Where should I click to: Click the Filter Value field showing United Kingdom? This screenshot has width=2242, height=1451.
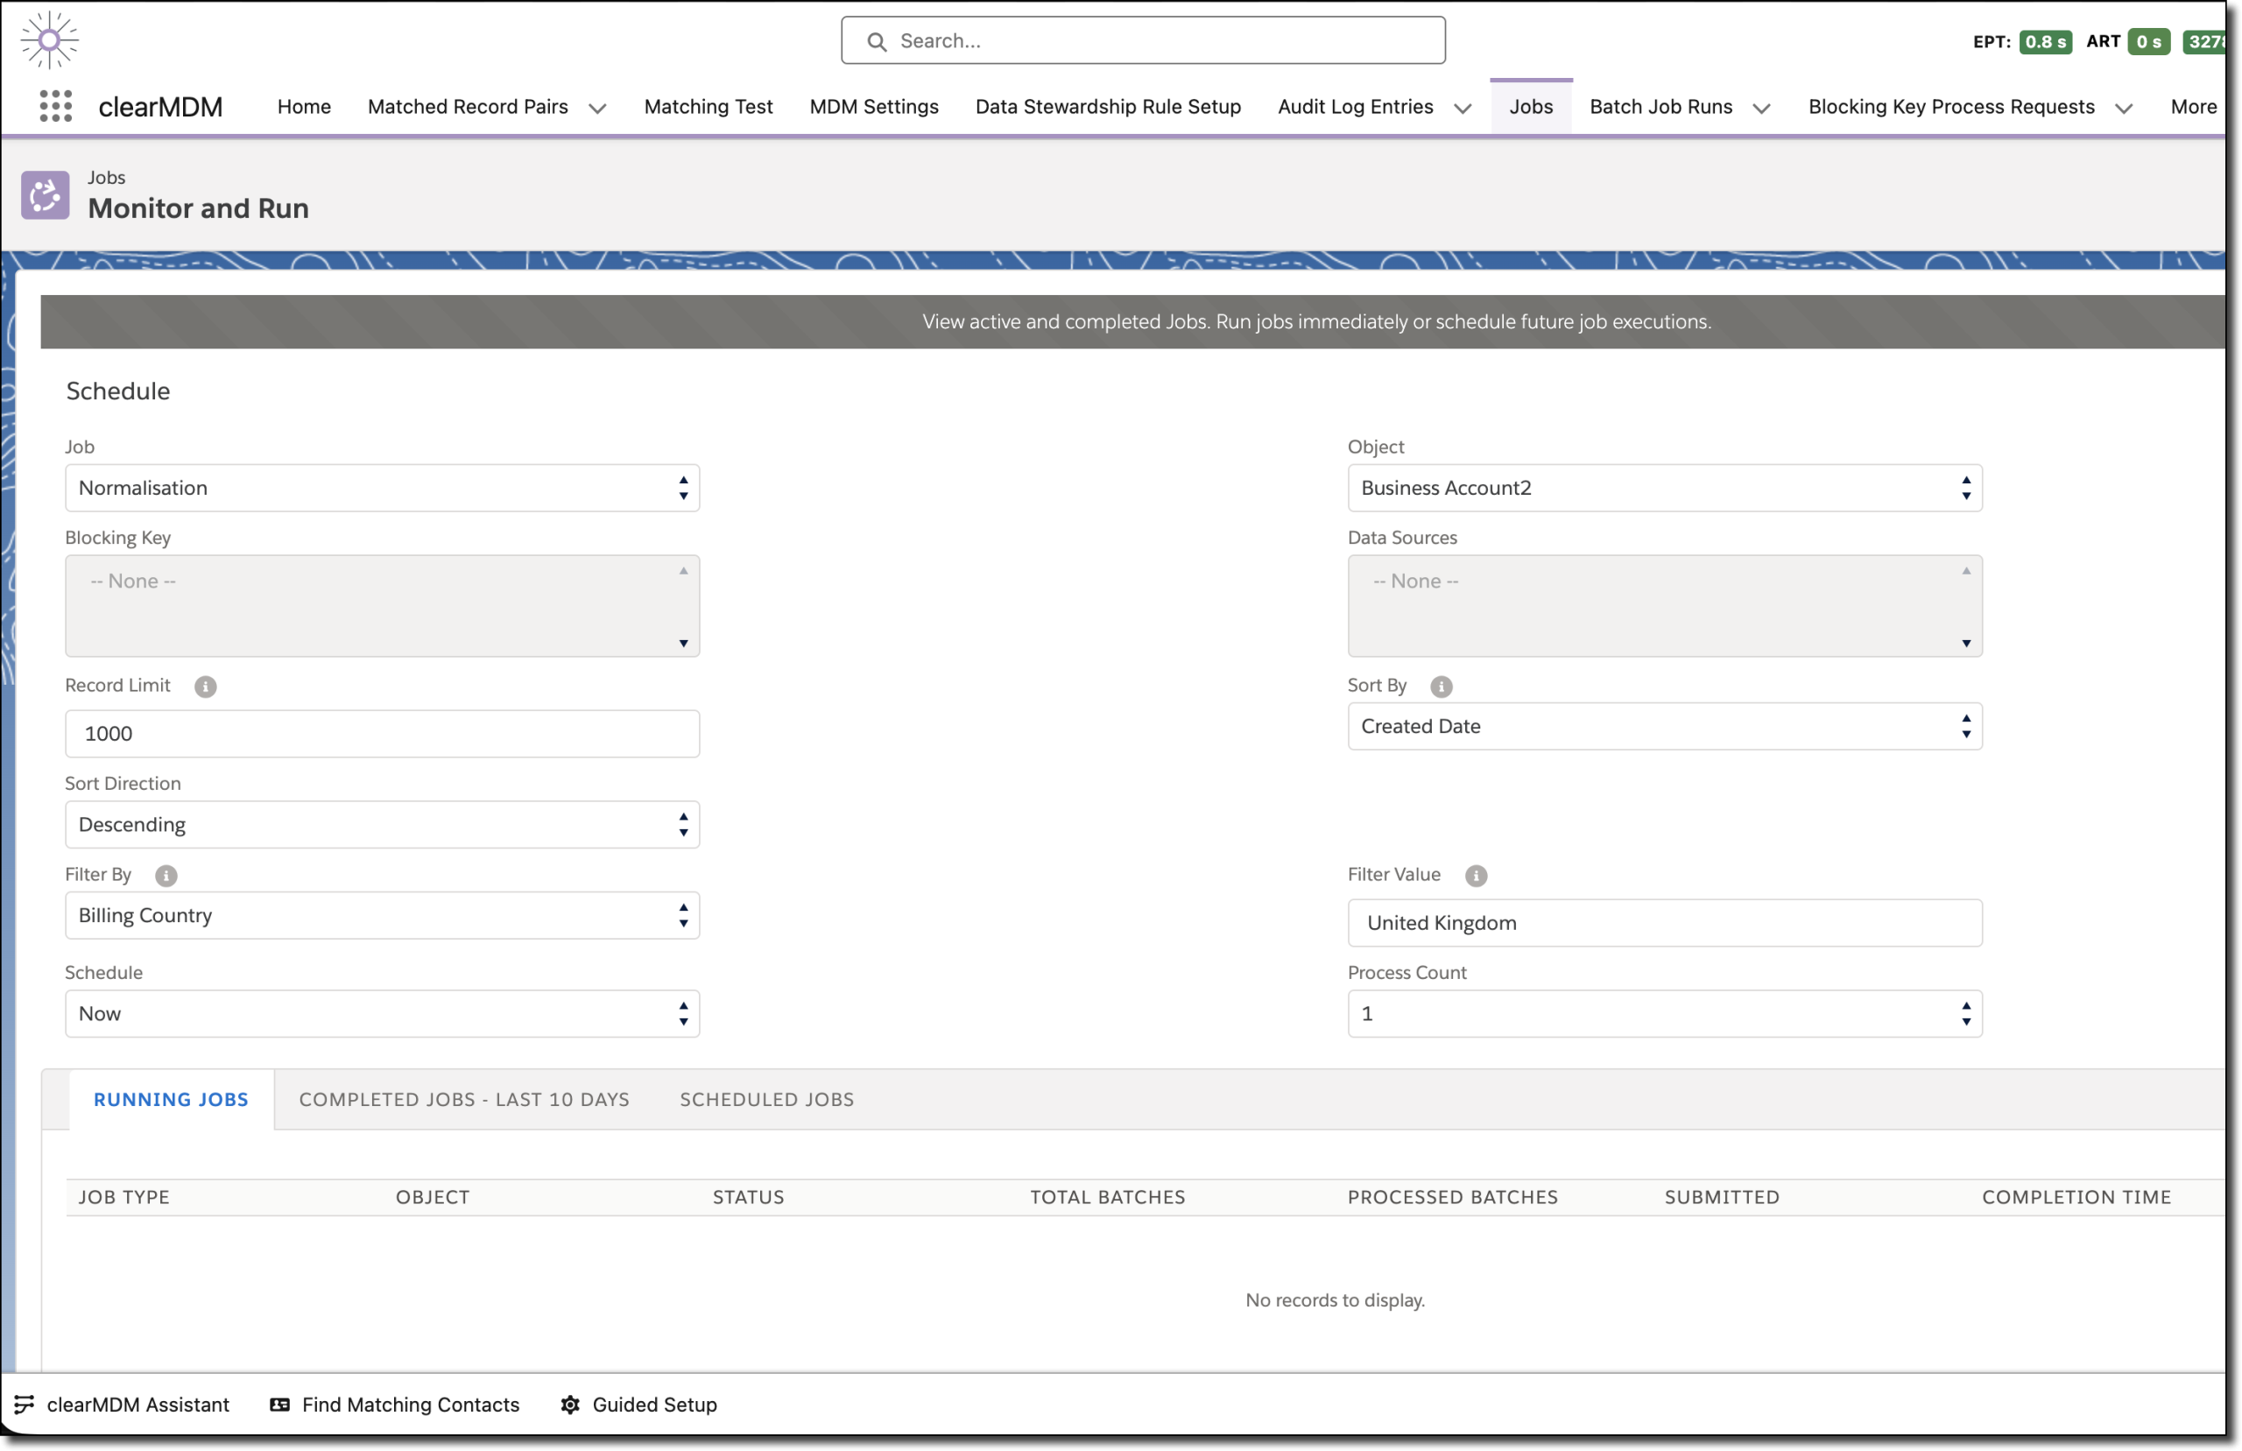click(1665, 922)
